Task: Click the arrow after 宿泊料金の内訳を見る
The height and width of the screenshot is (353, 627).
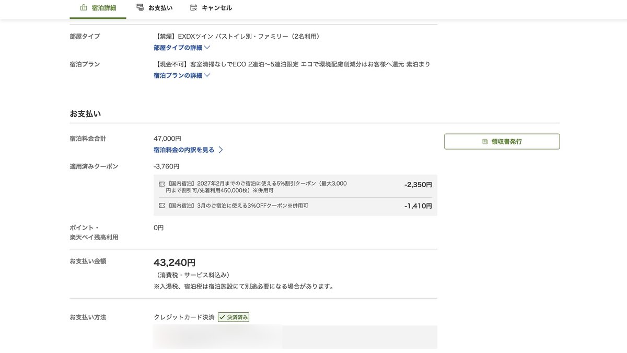Action: pos(220,150)
